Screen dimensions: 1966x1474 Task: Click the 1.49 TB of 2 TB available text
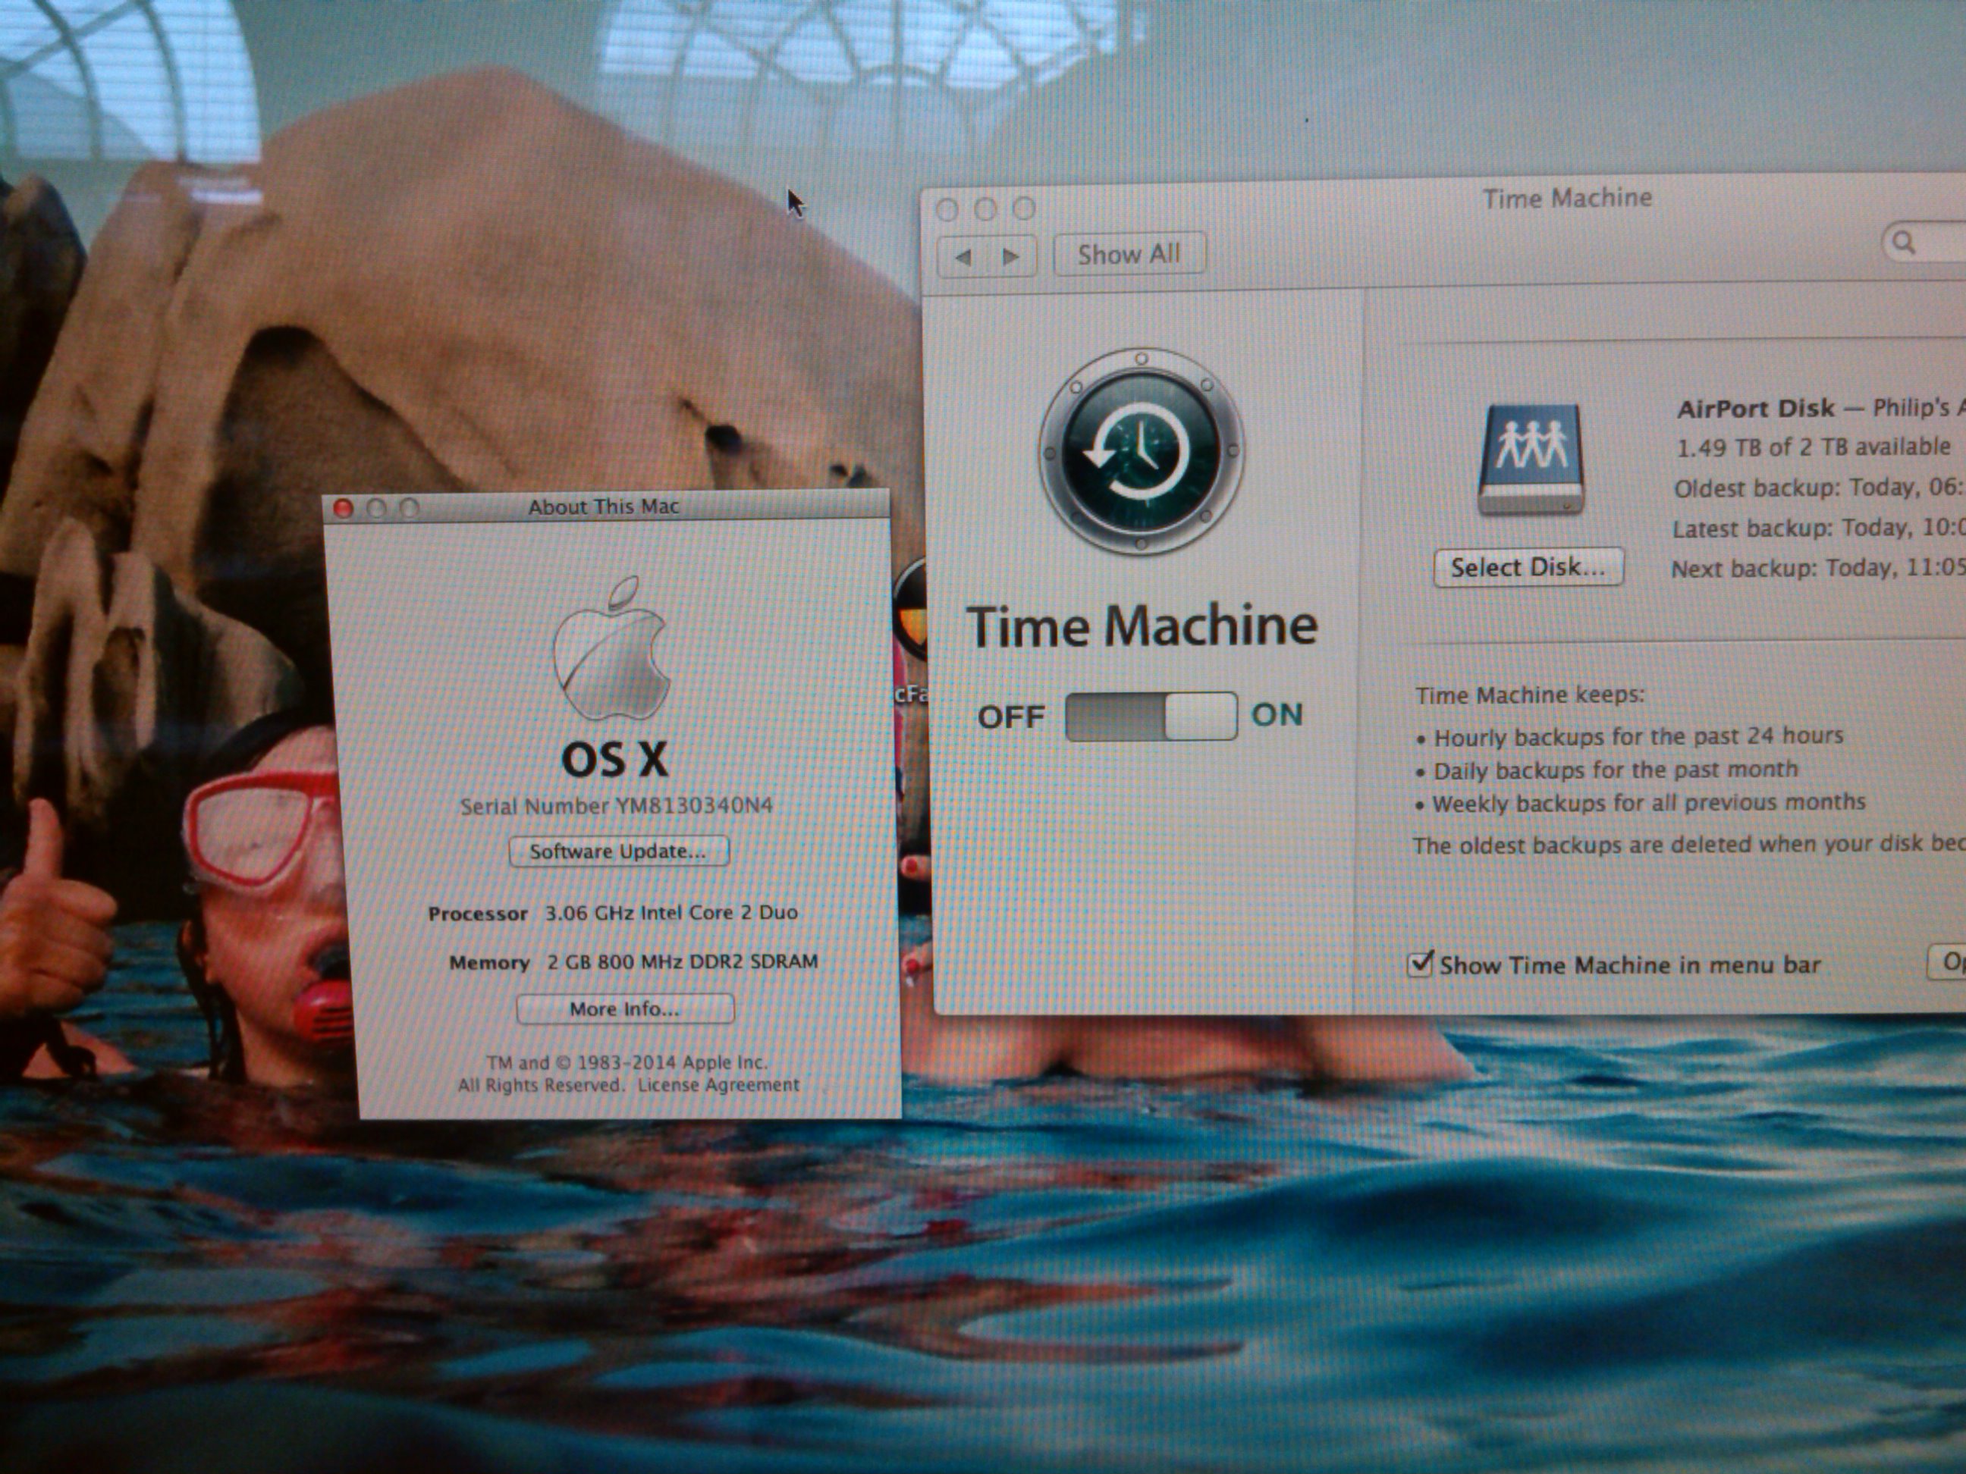coord(1813,447)
